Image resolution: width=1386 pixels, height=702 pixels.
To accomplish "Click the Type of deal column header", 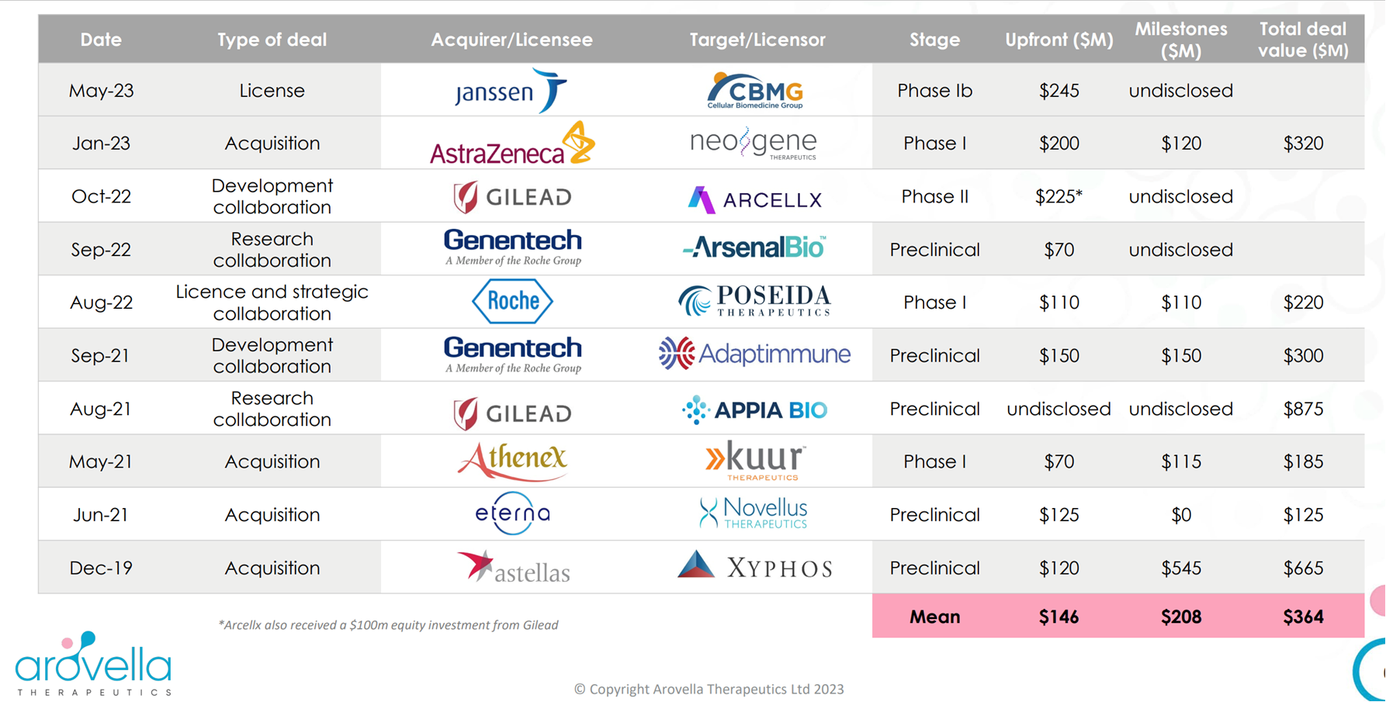I will click(272, 40).
